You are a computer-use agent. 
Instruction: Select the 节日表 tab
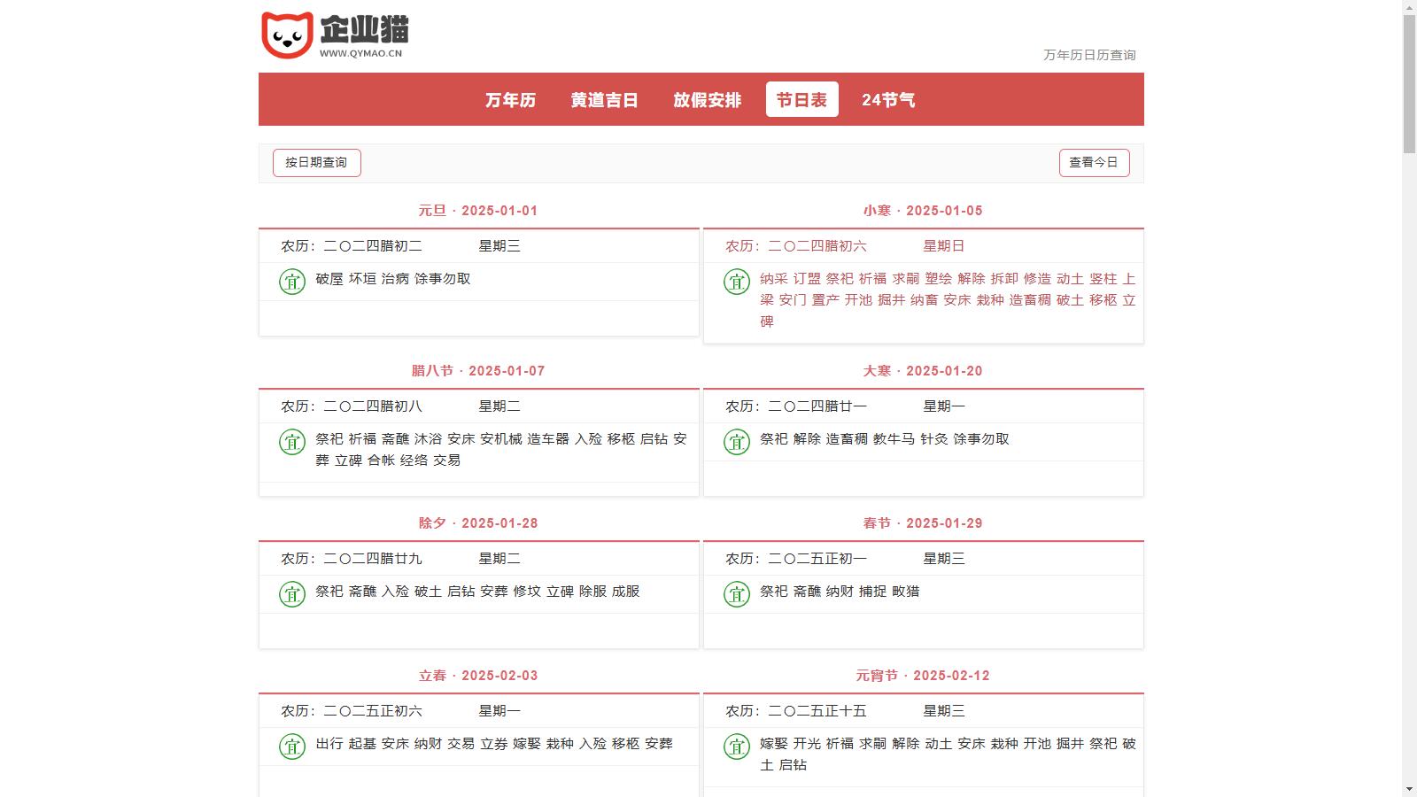coord(801,100)
